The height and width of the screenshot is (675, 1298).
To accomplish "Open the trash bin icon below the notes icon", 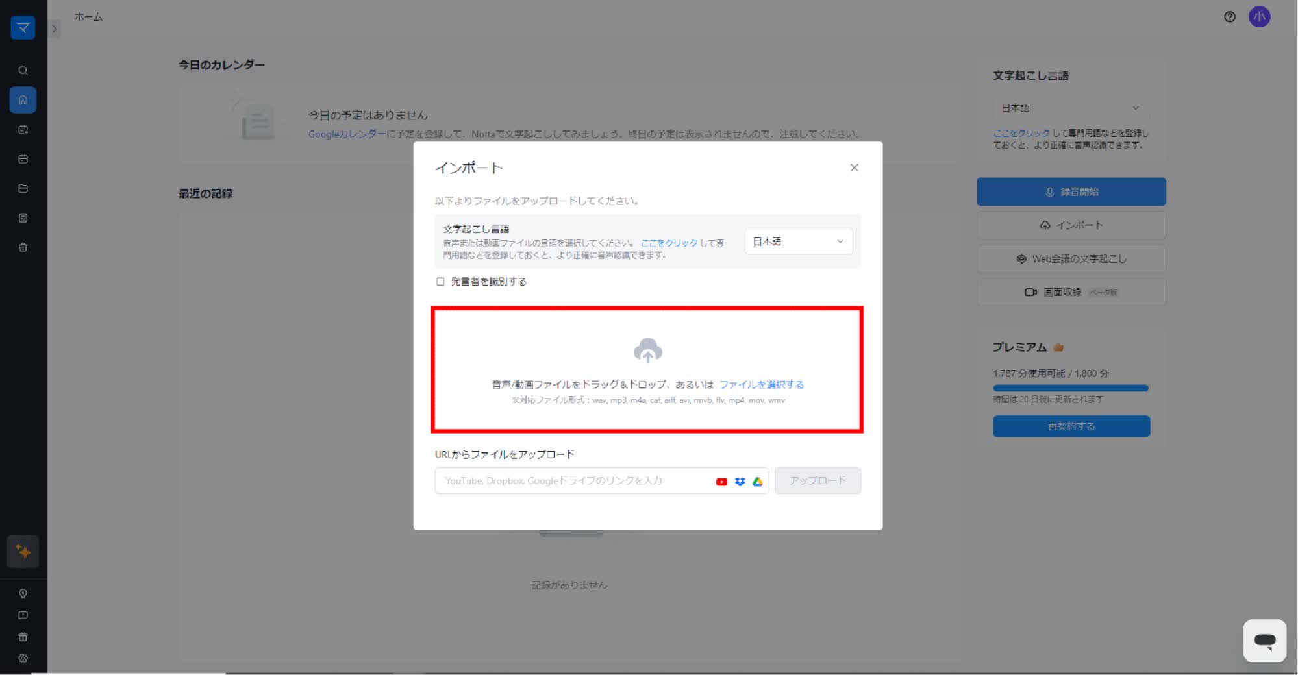I will point(23,247).
